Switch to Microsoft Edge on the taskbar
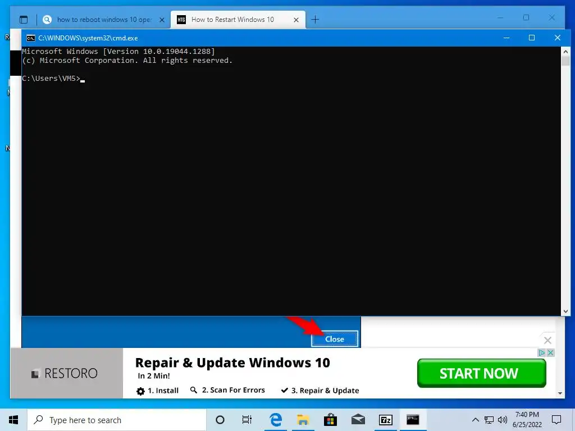 click(276, 420)
